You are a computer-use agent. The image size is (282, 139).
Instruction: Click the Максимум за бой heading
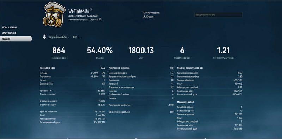coord(185,102)
